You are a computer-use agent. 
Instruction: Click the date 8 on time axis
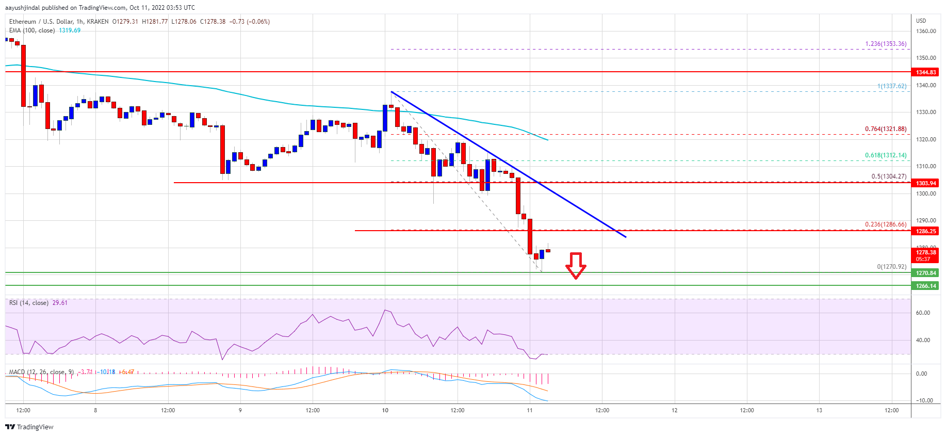(x=95, y=410)
